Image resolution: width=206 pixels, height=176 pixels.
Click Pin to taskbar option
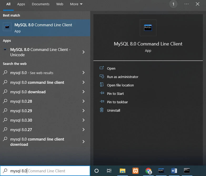point(117,102)
